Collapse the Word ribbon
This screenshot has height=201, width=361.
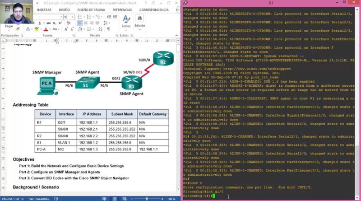coord(176,36)
